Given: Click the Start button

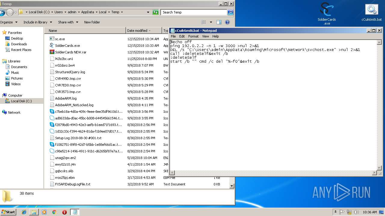Looking at the screenshot, I should 8,212.
